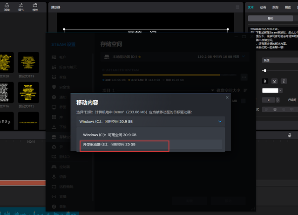Open 安全性 settings page
The image size is (298, 215).
point(64,87)
